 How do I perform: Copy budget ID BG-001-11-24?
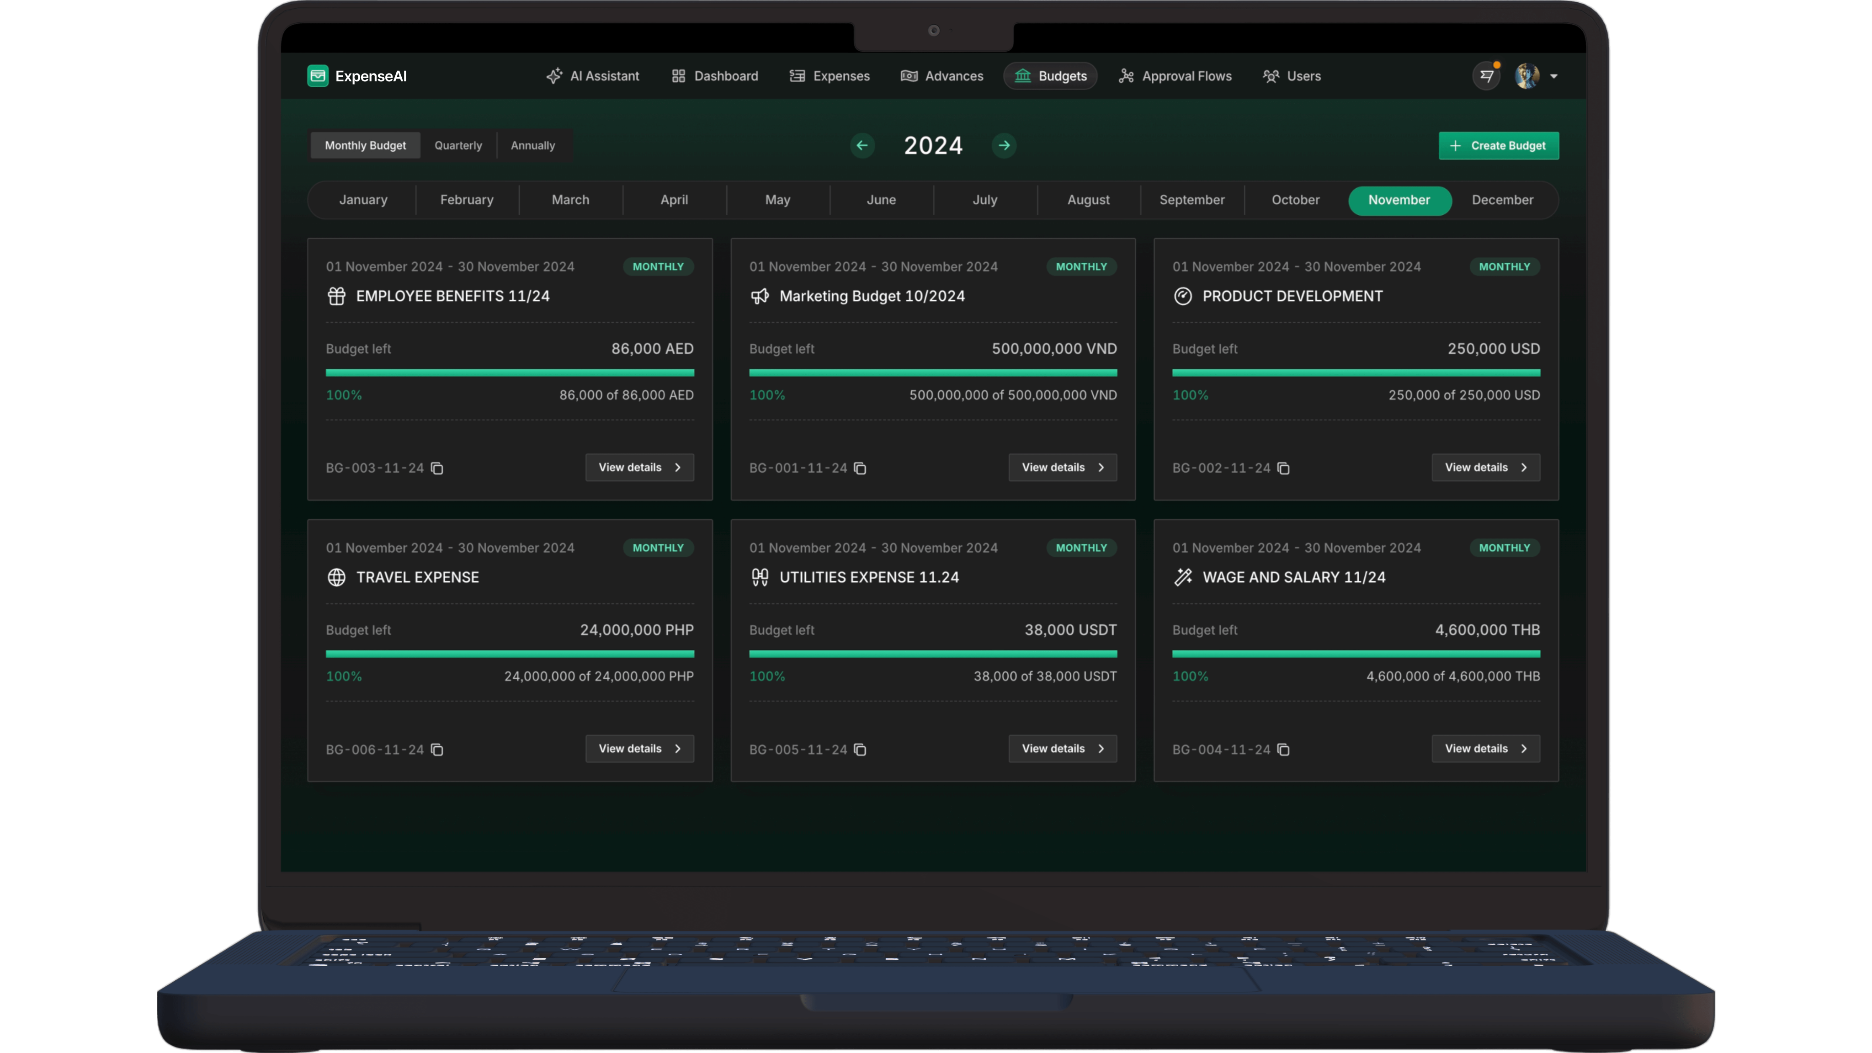click(860, 468)
